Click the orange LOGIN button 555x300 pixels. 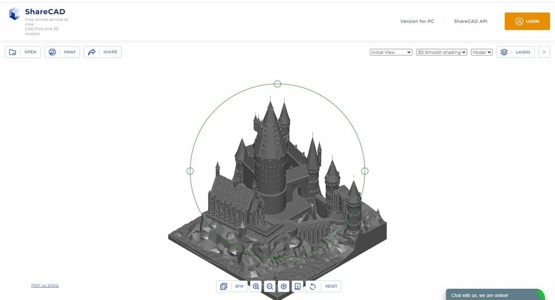527,21
